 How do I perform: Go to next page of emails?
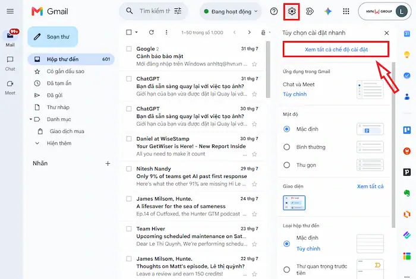[x=249, y=32]
